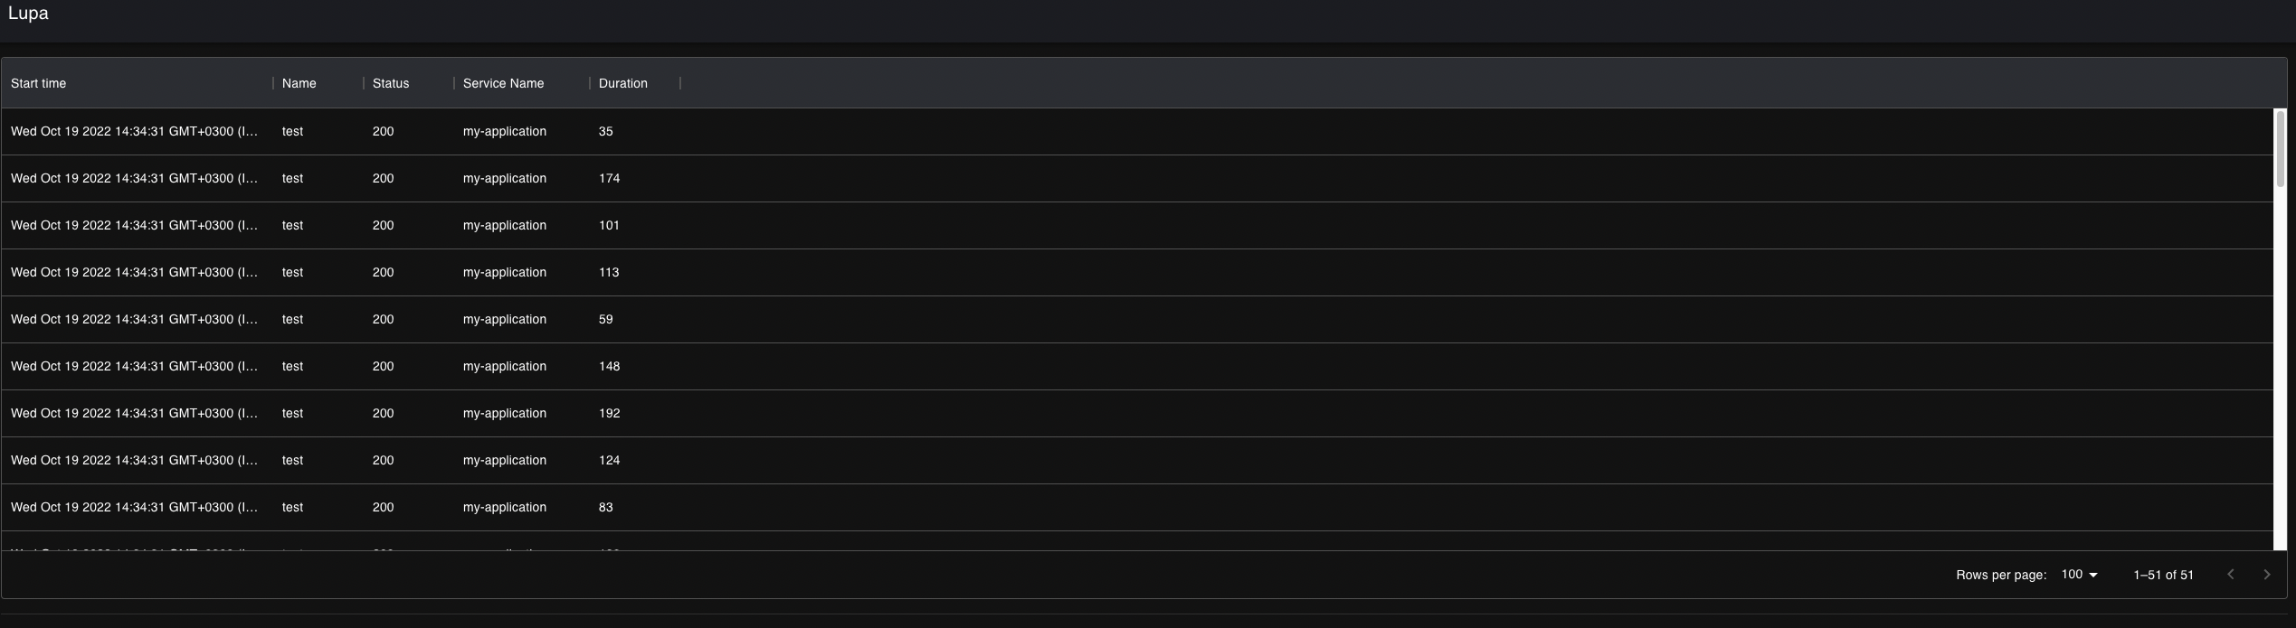Click the Status column header
The width and height of the screenshot is (2296, 628).
point(391,83)
